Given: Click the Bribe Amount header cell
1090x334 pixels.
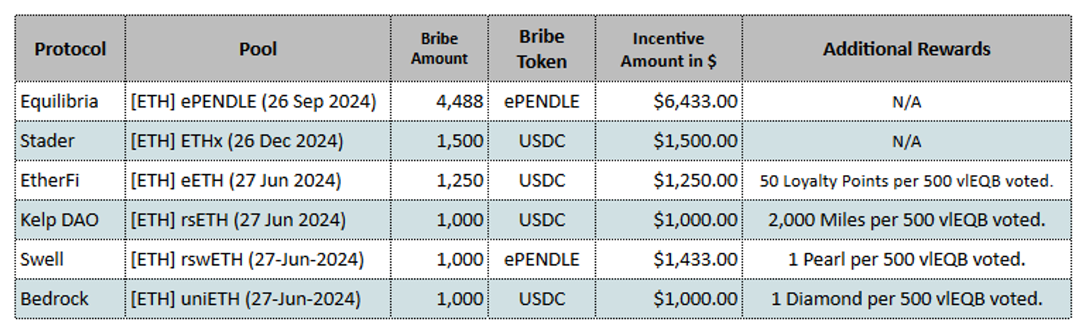Looking at the screenshot, I should coord(439,49).
